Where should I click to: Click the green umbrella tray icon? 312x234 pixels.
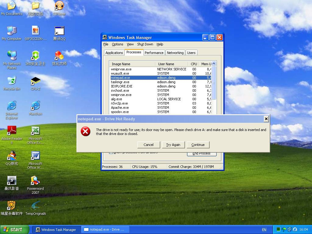[284, 229]
